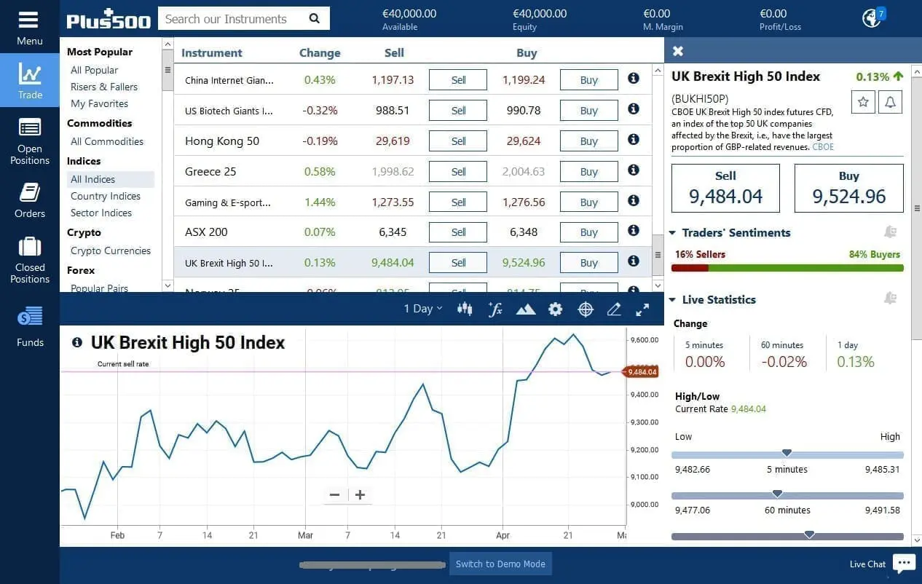Click Switch to Demo Mode

tap(500, 564)
